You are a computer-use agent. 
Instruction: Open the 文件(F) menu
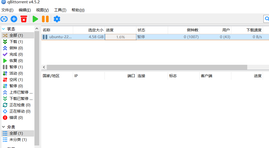tap(7, 10)
